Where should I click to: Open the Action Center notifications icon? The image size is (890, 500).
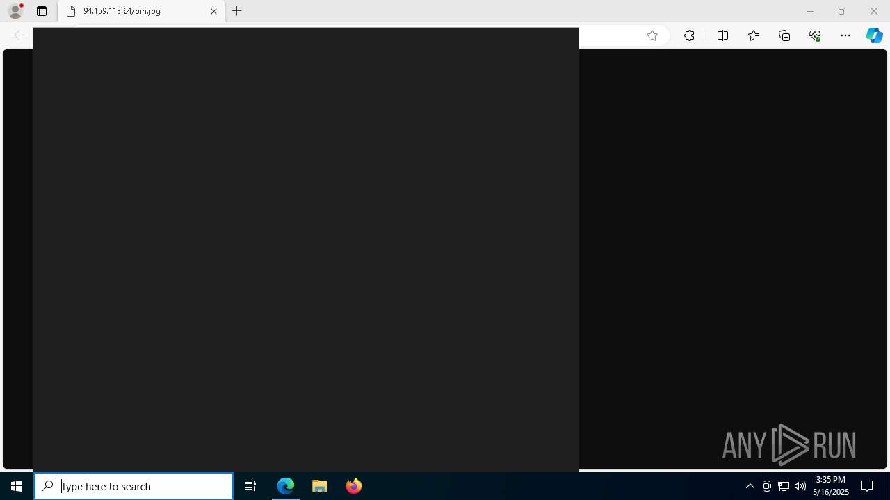coord(867,486)
